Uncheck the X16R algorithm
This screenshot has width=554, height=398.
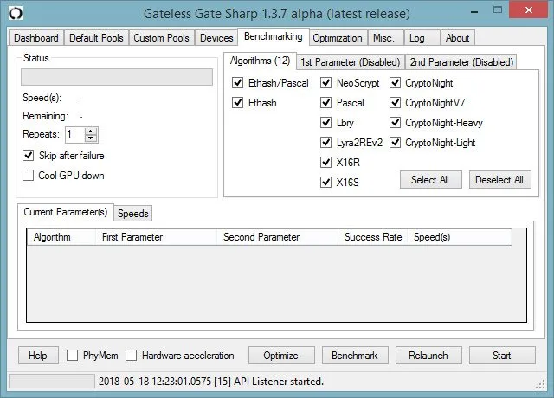coord(325,163)
